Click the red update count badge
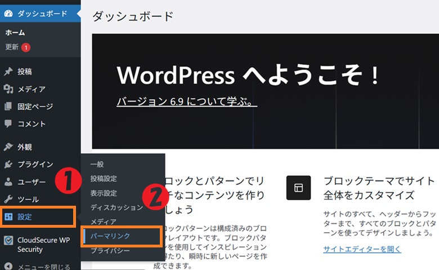Image resolution: width=439 pixels, height=270 pixels. 26,47
